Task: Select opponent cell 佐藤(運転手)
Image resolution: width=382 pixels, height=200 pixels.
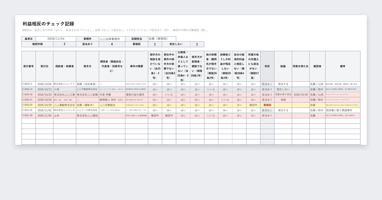Action: tap(88, 105)
